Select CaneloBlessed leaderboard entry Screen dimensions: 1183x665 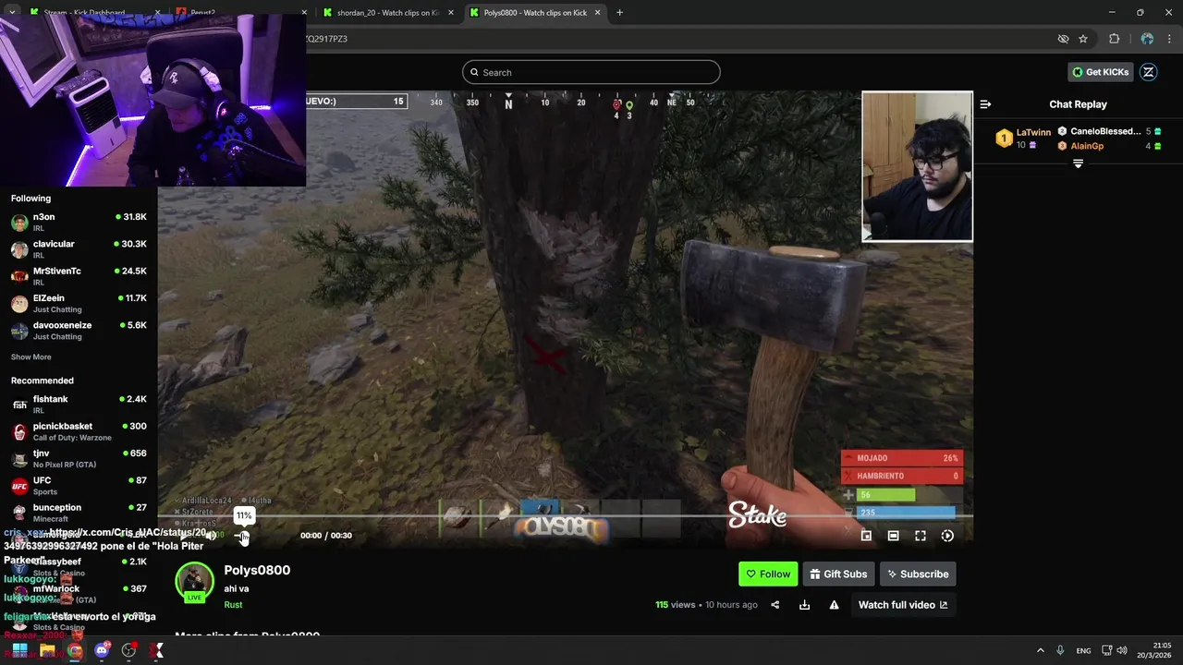pos(1109,131)
